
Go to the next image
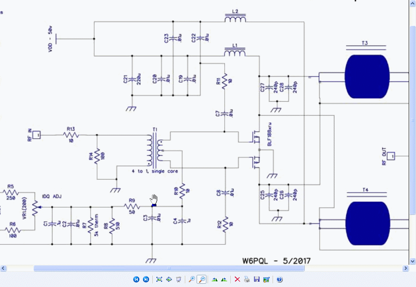pyautogui.click(x=145, y=279)
